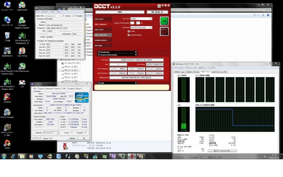Select the CCleaner desktop shortcut

[7, 98]
